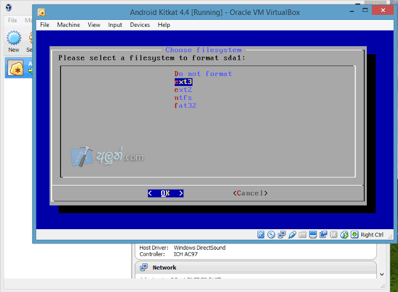The height and width of the screenshot is (292, 398).
Task: Maximize the Android Kitkat VM window
Action: point(365,11)
